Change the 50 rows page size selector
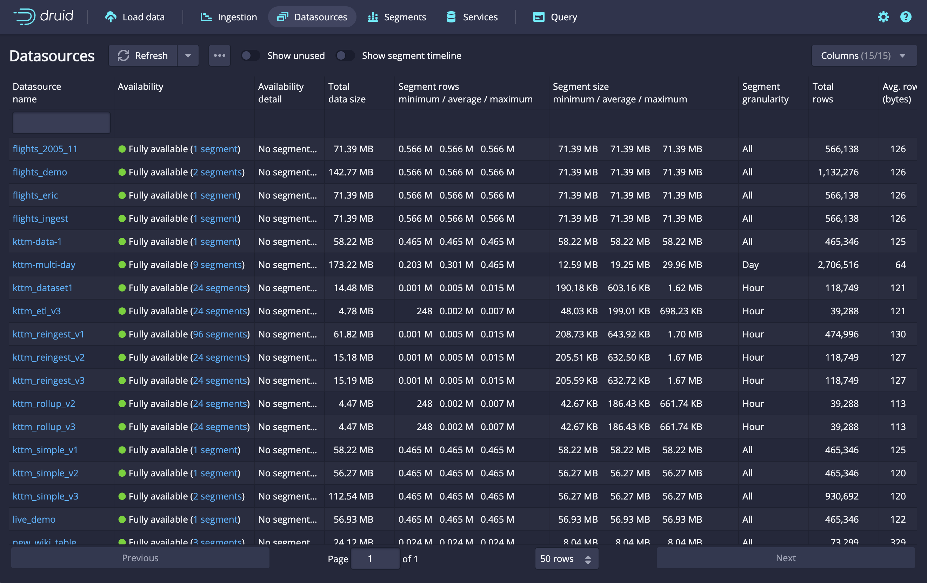This screenshot has height=583, width=927. pyautogui.click(x=566, y=558)
